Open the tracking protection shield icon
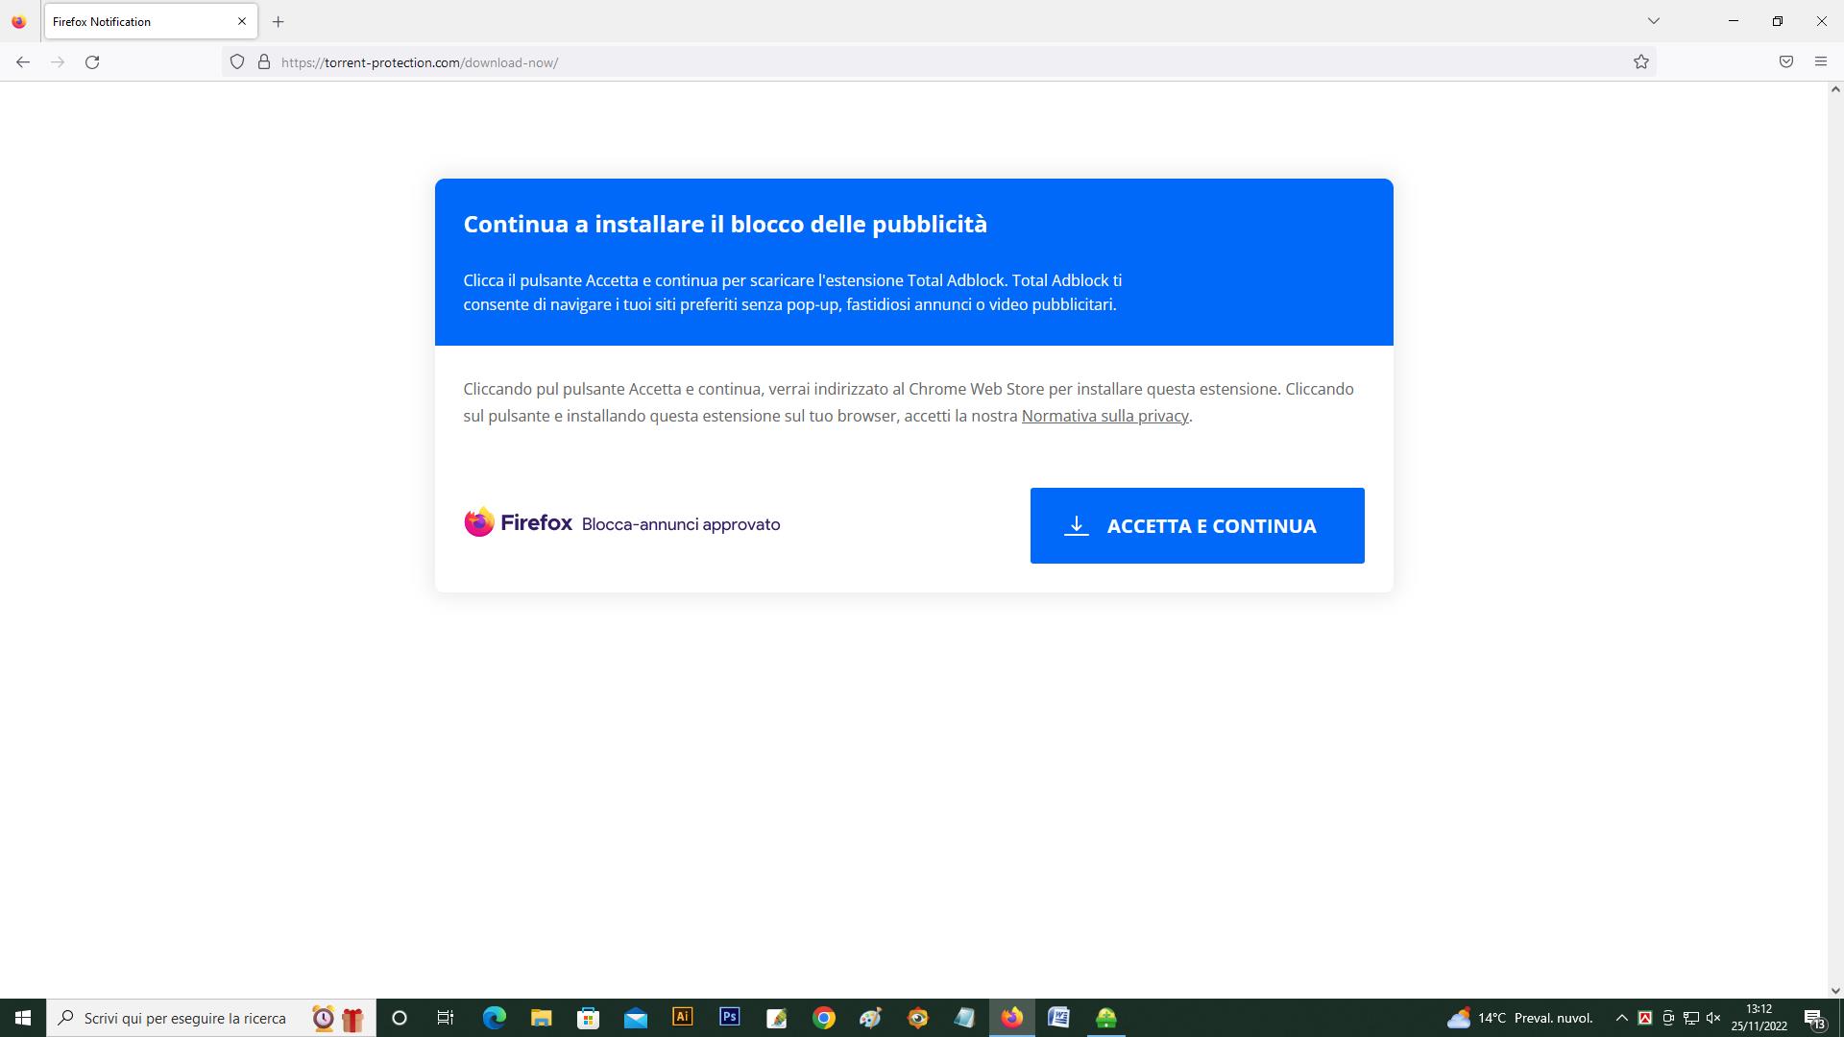1844x1037 pixels. 237,62
